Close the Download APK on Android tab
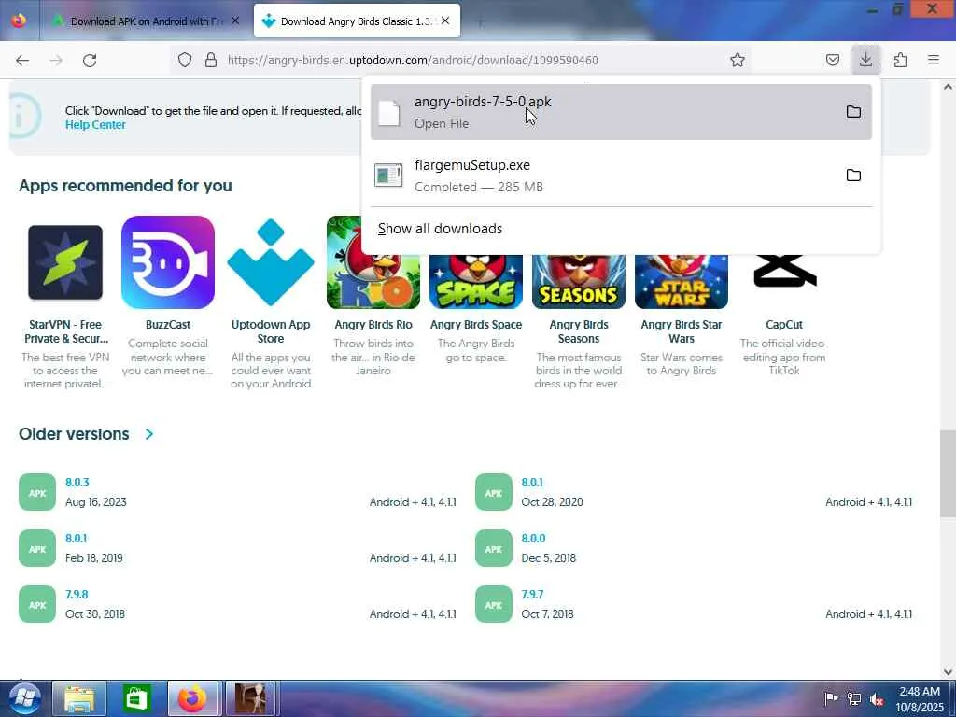This screenshot has width=956, height=717. pos(235,21)
